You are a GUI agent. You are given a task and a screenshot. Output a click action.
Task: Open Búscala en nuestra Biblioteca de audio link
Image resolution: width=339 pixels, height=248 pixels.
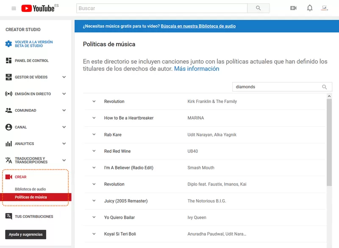198,26
